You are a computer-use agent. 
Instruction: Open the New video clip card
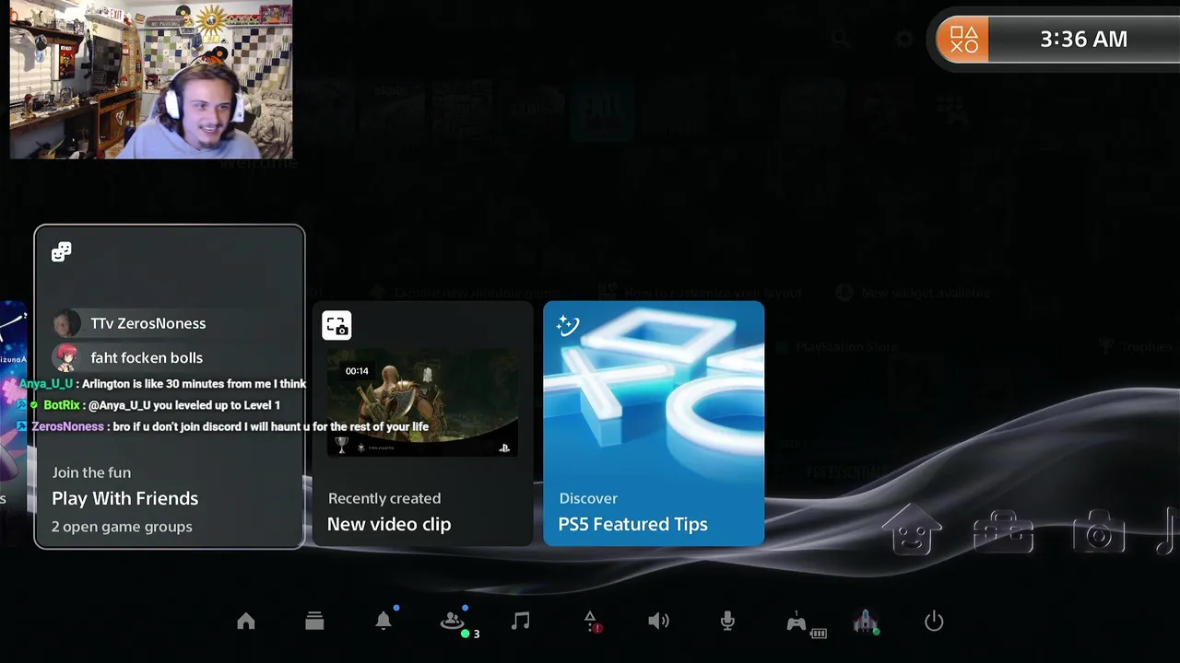point(423,424)
